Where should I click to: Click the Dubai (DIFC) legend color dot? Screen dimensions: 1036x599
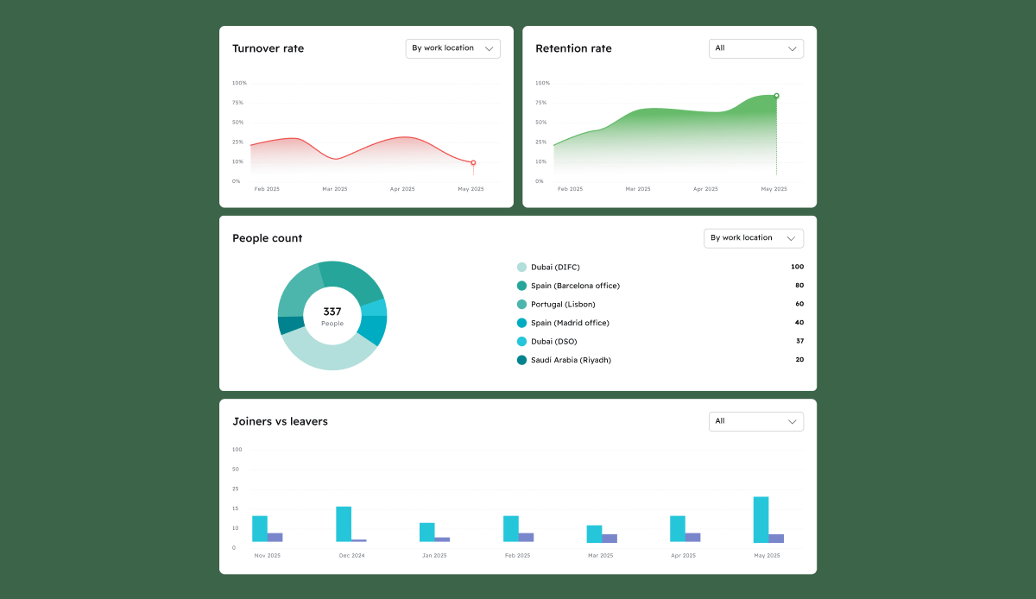tap(521, 268)
